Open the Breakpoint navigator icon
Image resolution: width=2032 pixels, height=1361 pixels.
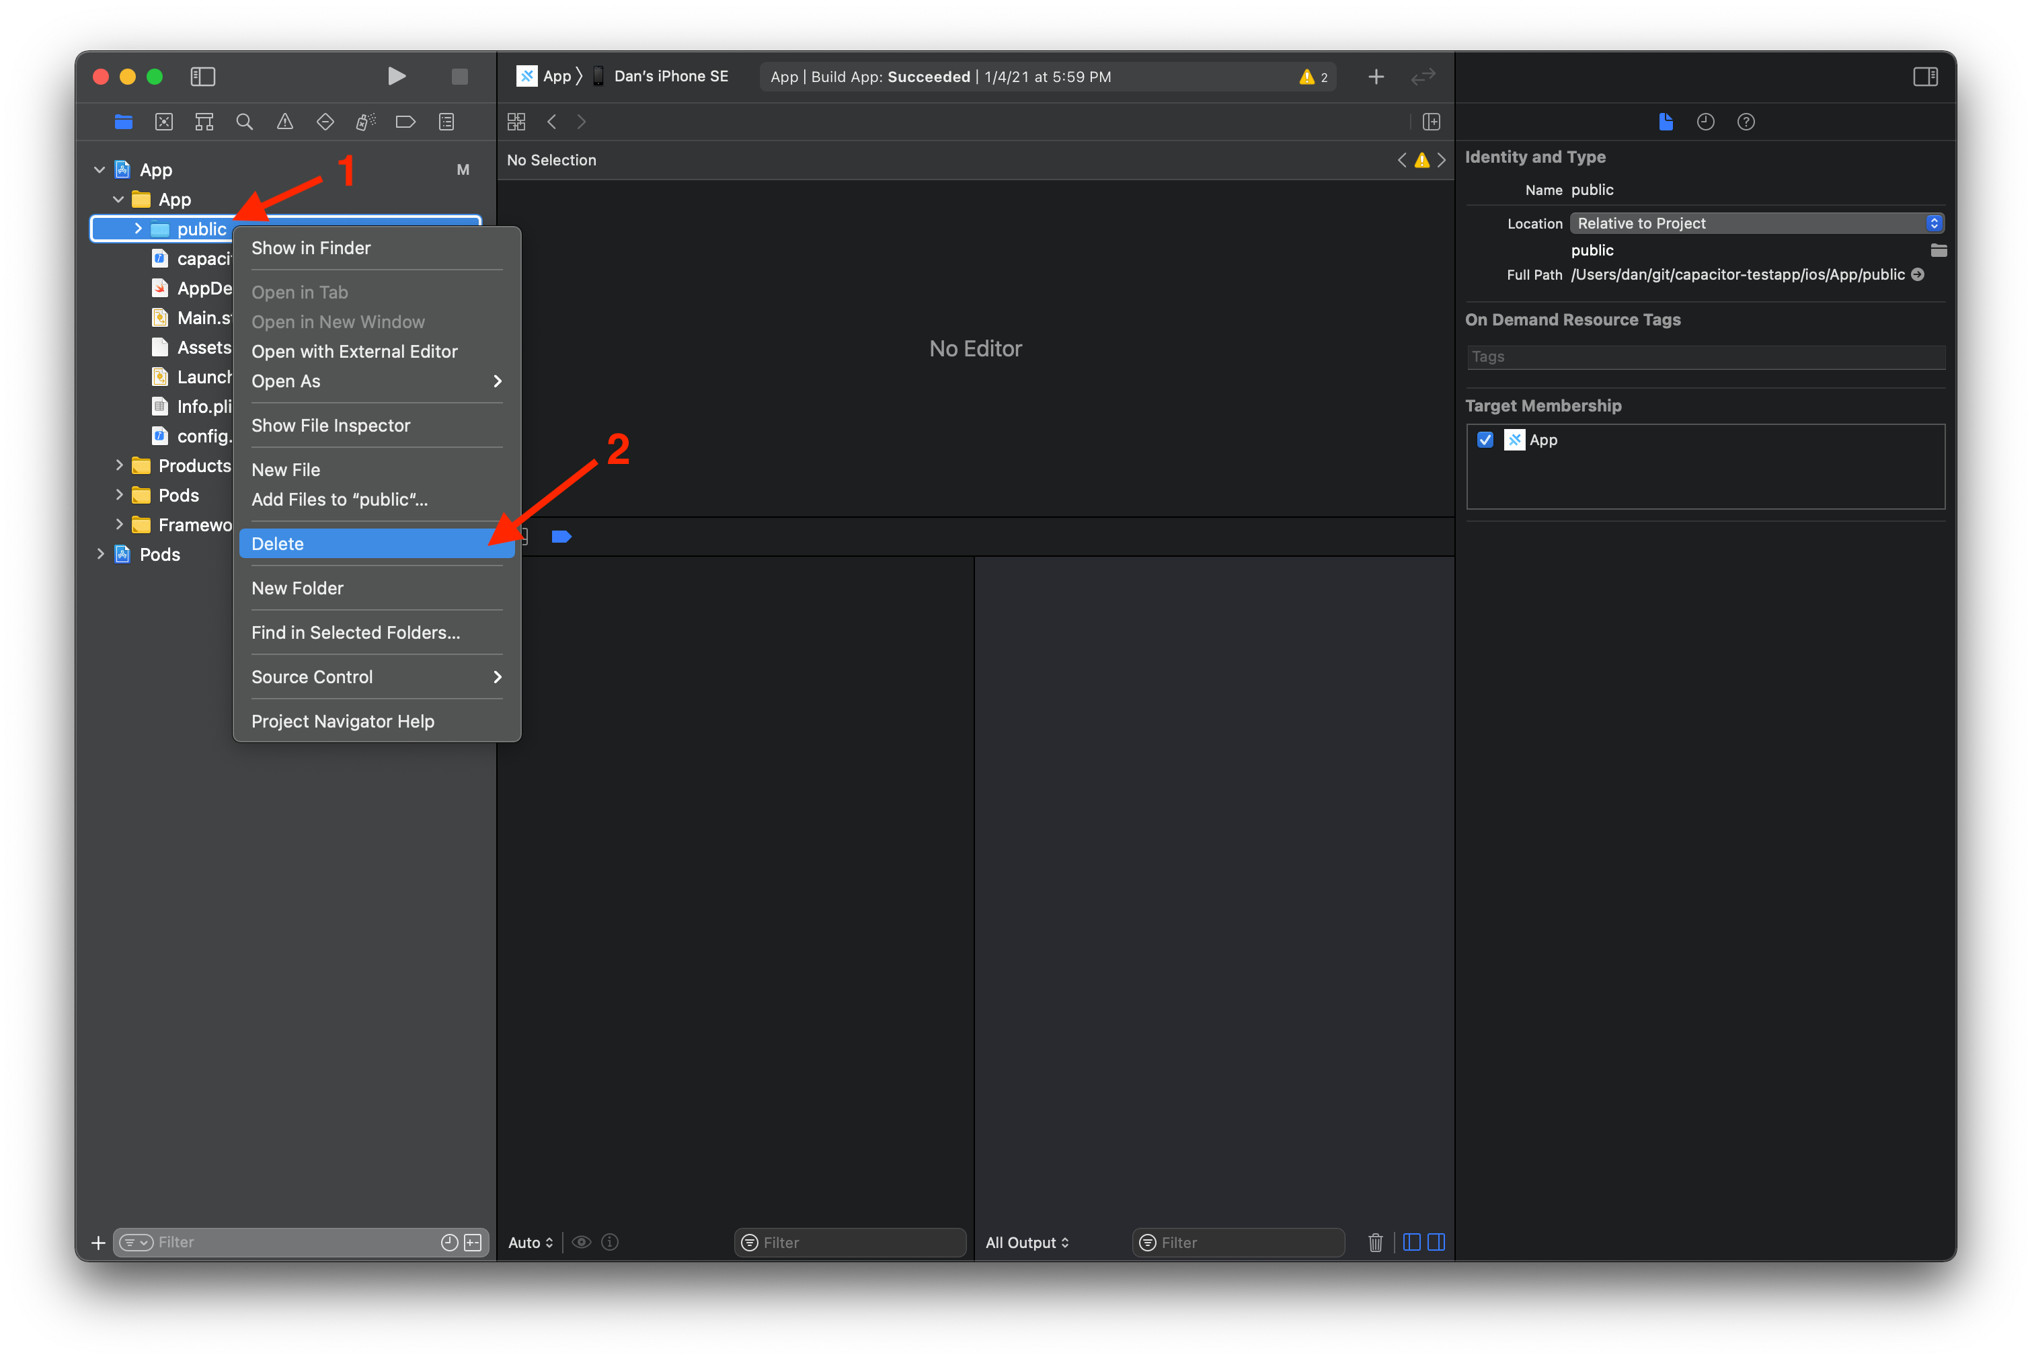405,122
